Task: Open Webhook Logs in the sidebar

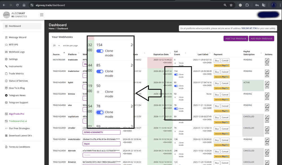Action: pos(17,52)
